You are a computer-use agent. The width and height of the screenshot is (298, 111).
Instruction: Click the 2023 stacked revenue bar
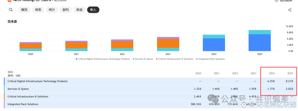click(168, 44)
